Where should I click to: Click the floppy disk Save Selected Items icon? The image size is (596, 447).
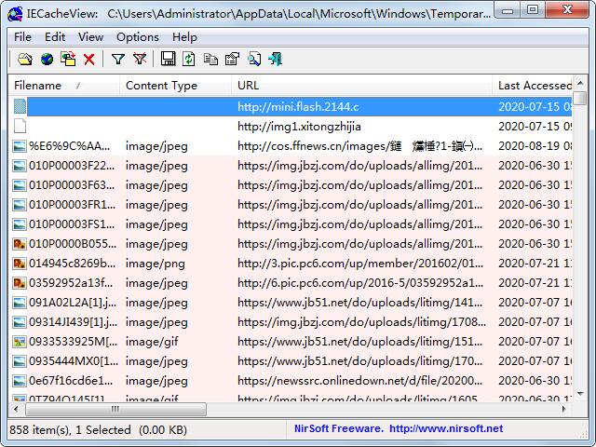click(168, 60)
